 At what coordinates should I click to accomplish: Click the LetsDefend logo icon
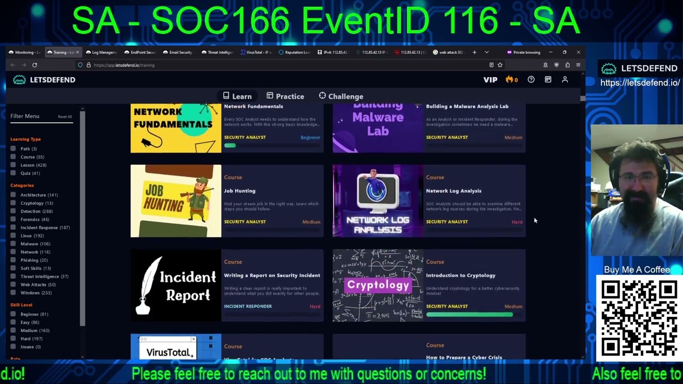coord(19,79)
